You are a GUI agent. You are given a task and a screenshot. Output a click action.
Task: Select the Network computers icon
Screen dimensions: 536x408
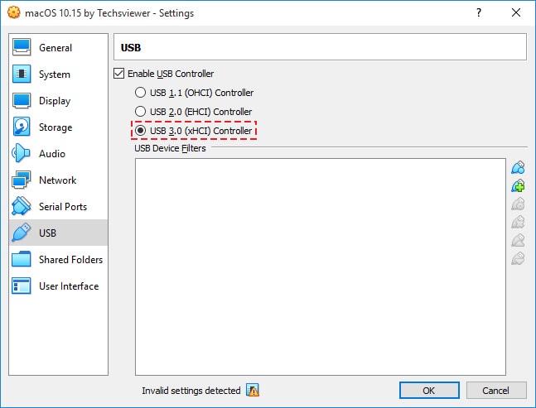pos(22,180)
